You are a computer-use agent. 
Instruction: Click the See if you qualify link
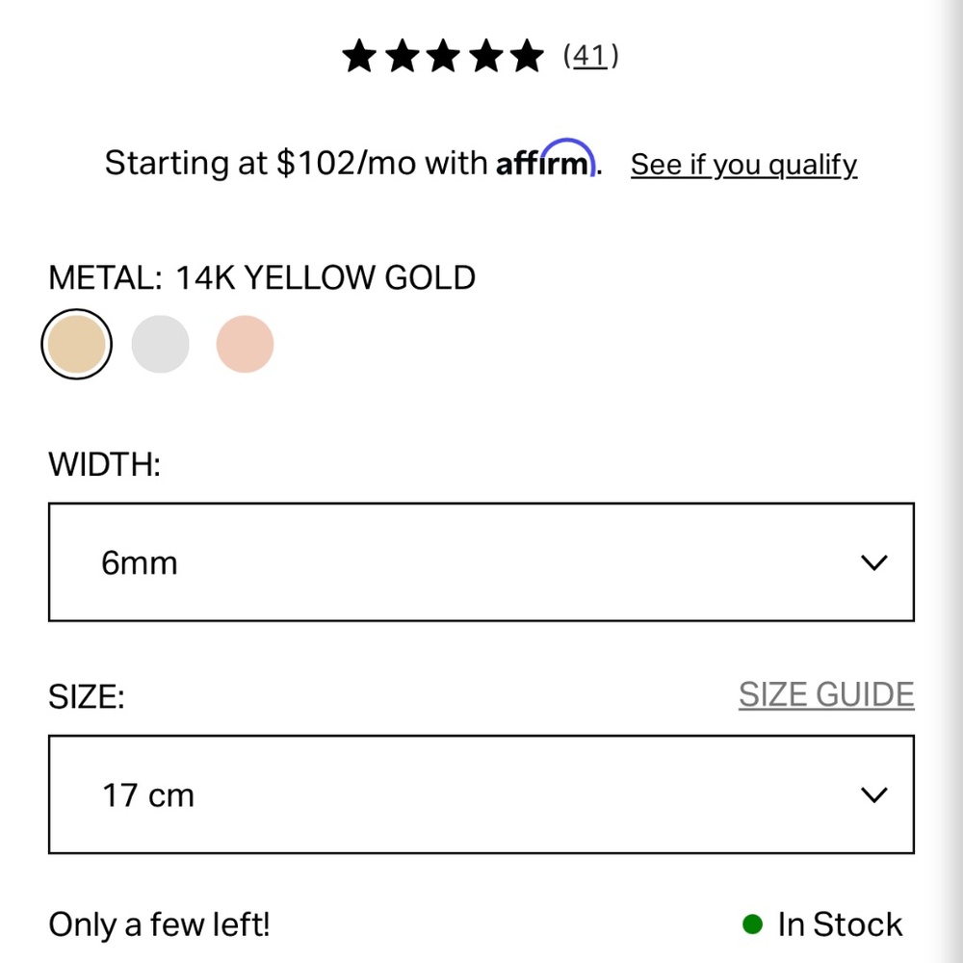(x=743, y=165)
